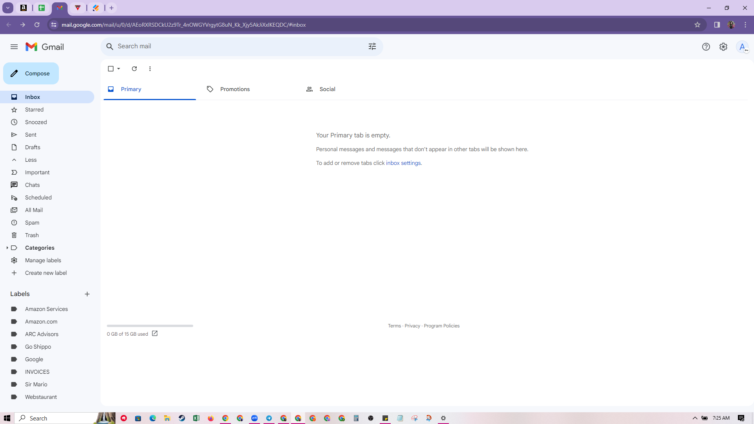Click the Search mail field
The image size is (754, 424).
tap(242, 46)
